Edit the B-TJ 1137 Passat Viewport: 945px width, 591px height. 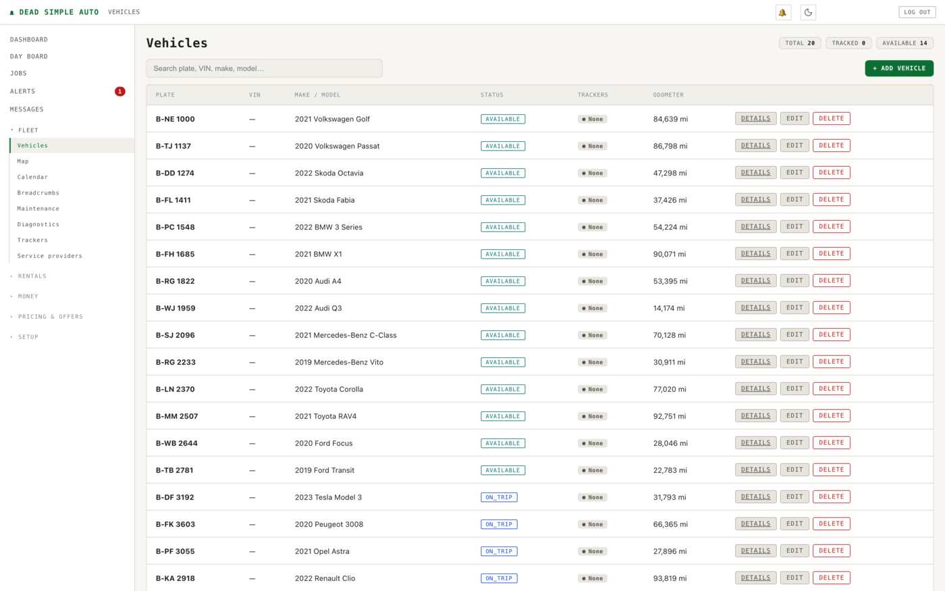click(794, 145)
